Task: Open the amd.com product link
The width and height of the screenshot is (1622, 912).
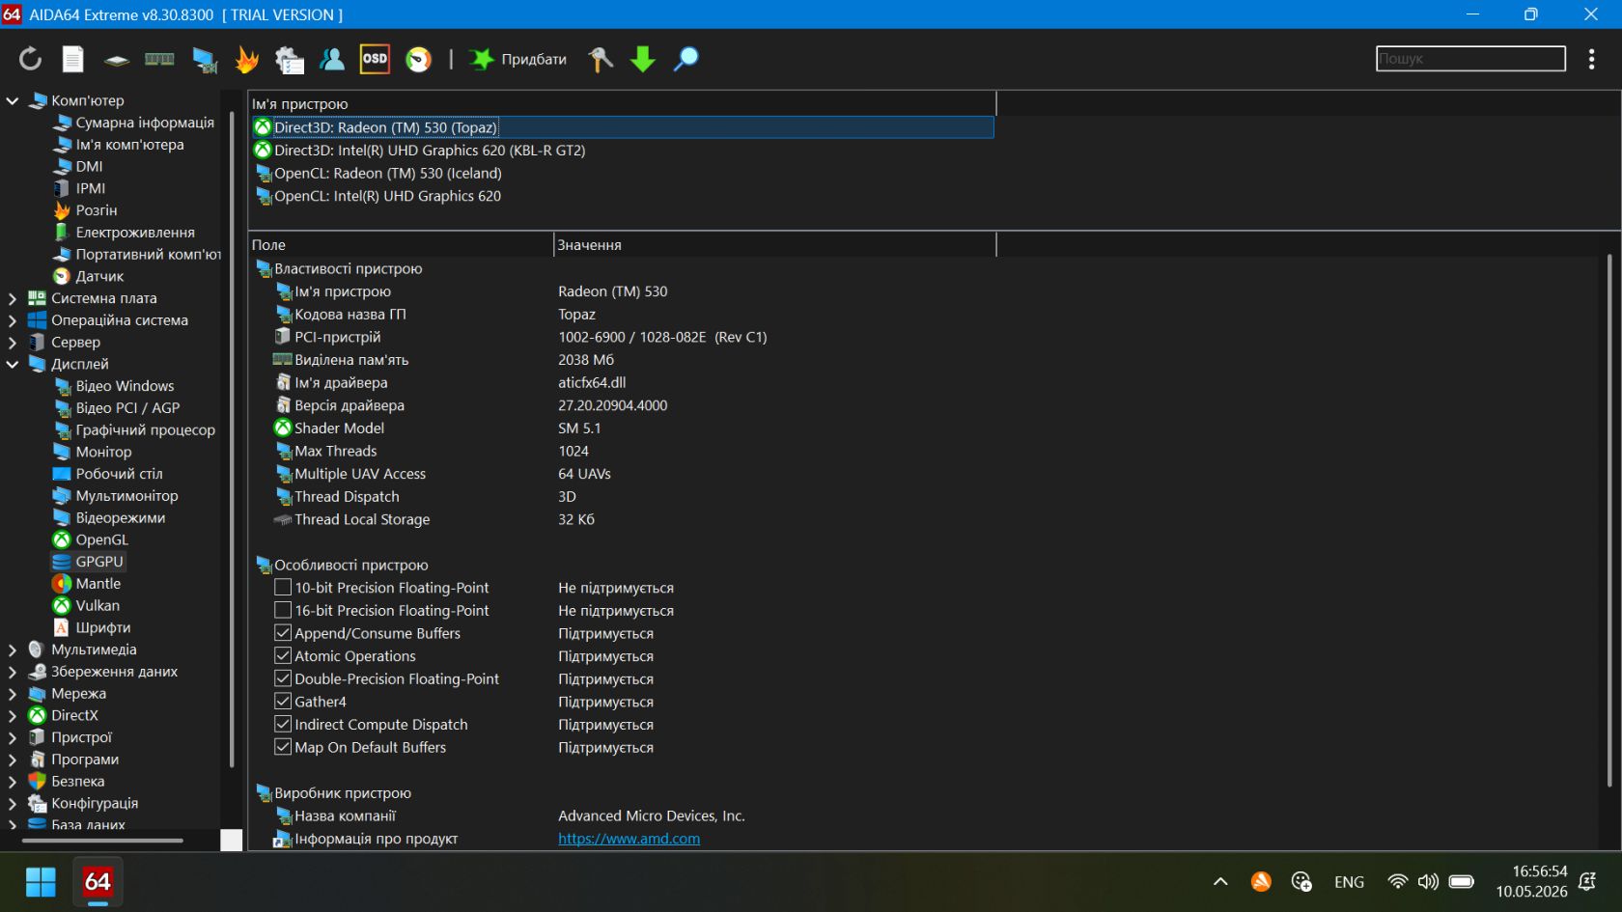Action: click(629, 839)
